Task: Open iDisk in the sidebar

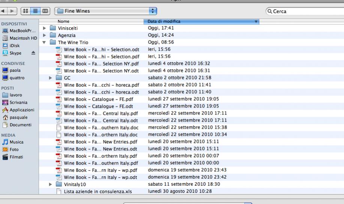Action: click(11, 46)
